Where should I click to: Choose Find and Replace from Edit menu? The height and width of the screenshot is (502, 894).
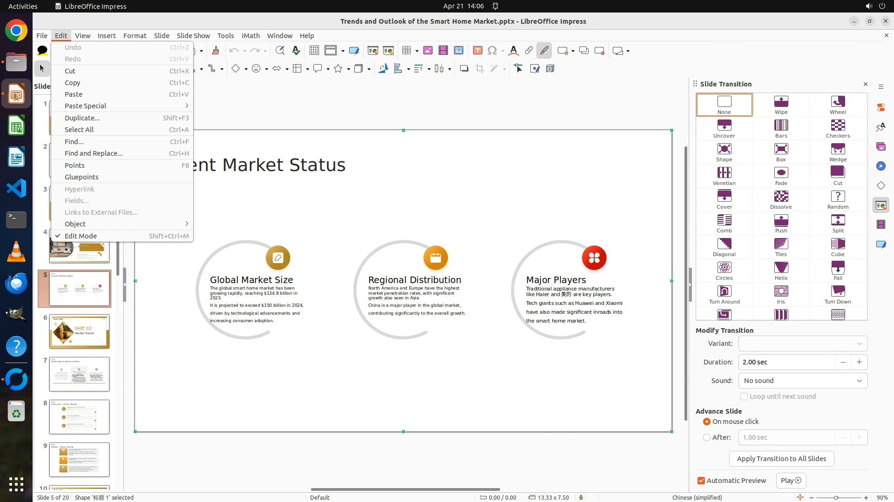[94, 153]
